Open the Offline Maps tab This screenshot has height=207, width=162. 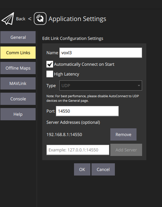[18, 68]
